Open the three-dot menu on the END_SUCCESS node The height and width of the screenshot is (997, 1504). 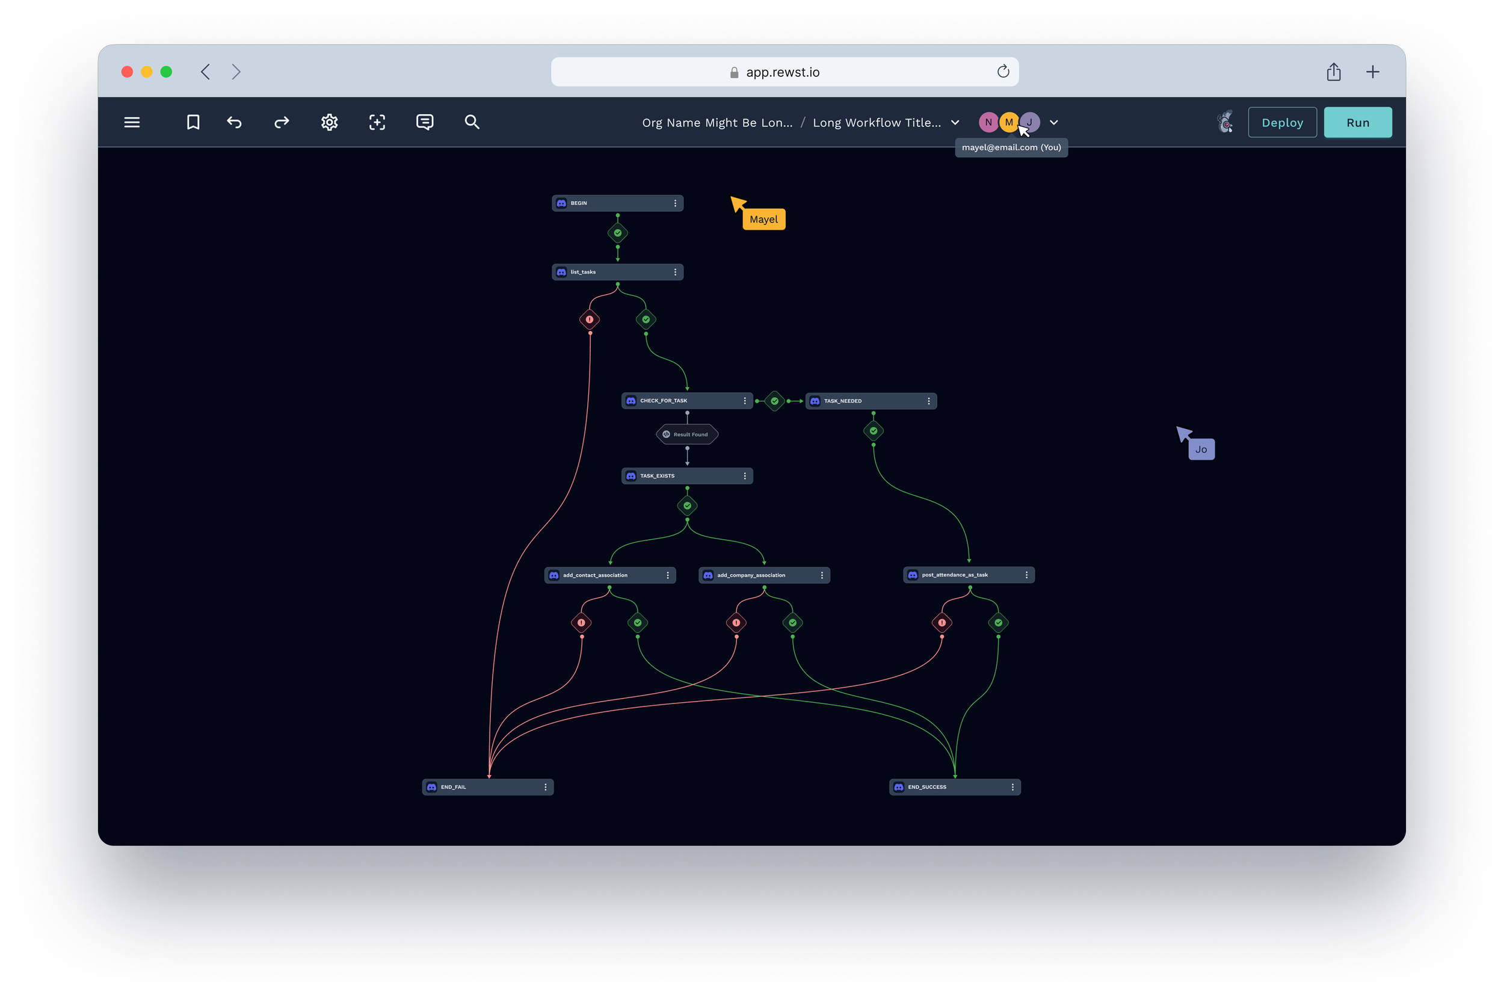(1012, 787)
